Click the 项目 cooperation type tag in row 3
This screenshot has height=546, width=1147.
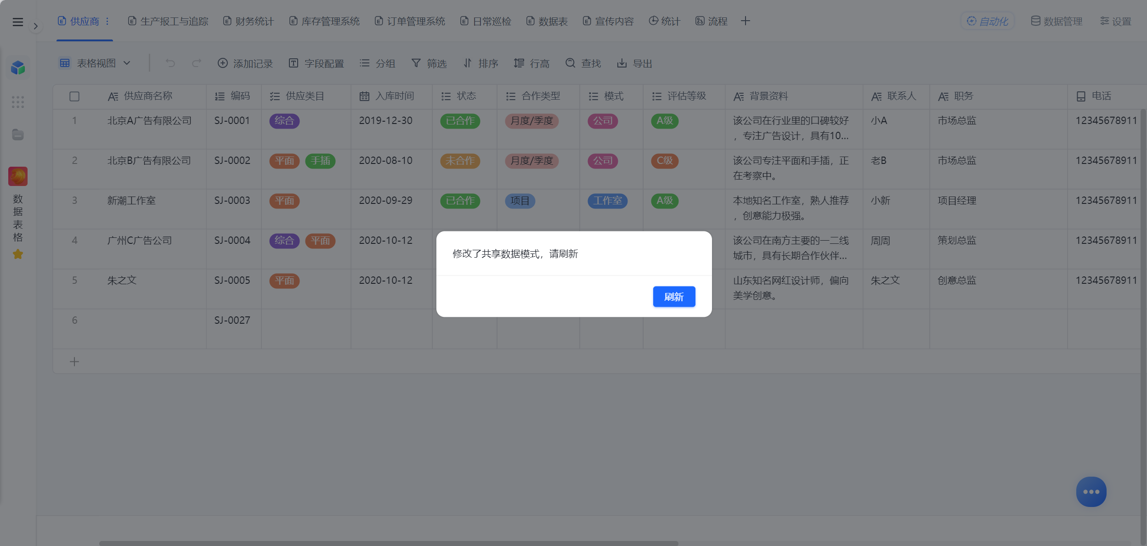tap(520, 201)
